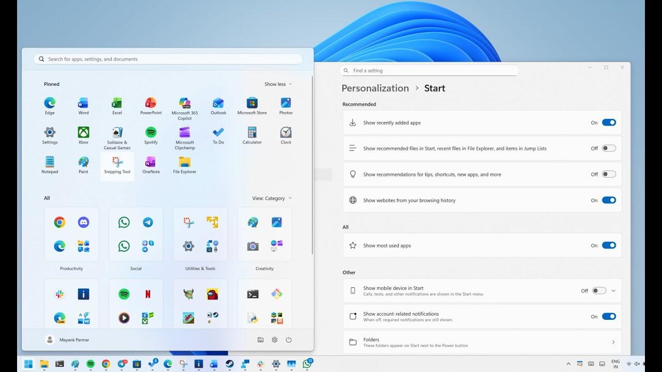
Task: Expand Show mobile device in Start options
Action: click(x=613, y=291)
